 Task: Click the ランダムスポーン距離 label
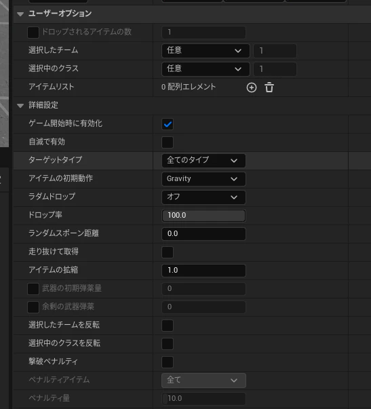[x=64, y=233]
